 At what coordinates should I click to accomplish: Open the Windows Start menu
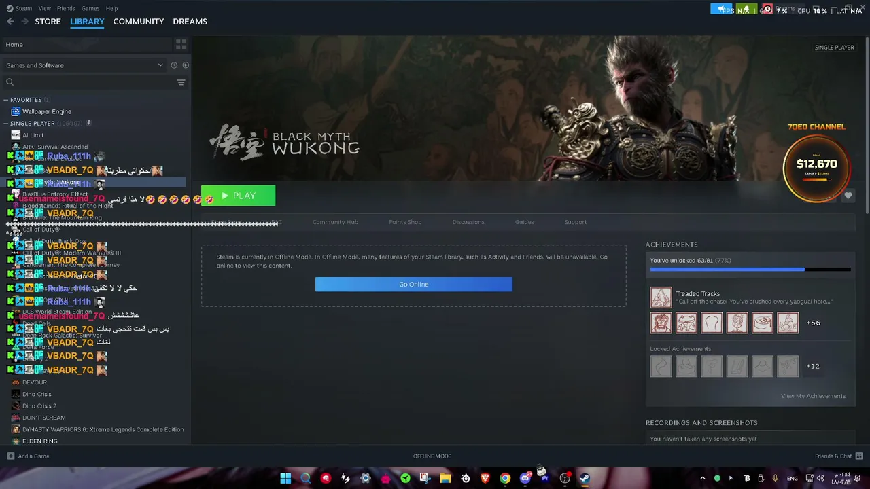coord(285,478)
